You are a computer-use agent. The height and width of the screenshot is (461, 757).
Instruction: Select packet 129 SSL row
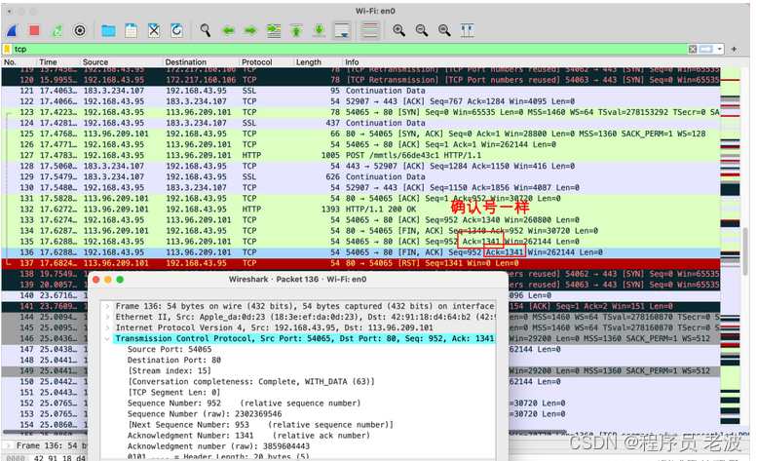click(x=360, y=176)
